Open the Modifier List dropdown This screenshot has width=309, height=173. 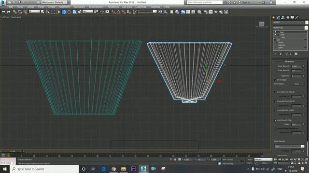pyautogui.click(x=290, y=28)
